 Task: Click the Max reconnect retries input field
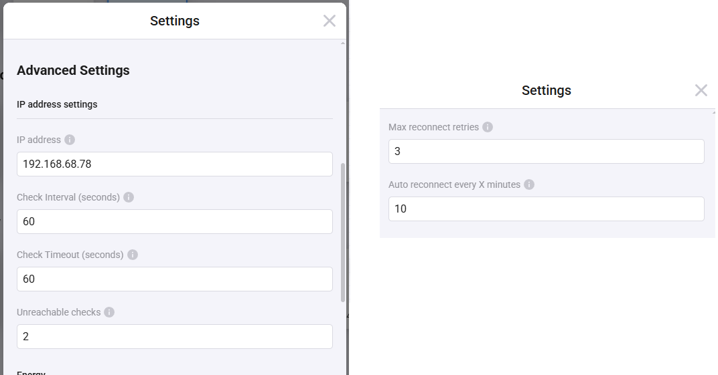pos(546,152)
